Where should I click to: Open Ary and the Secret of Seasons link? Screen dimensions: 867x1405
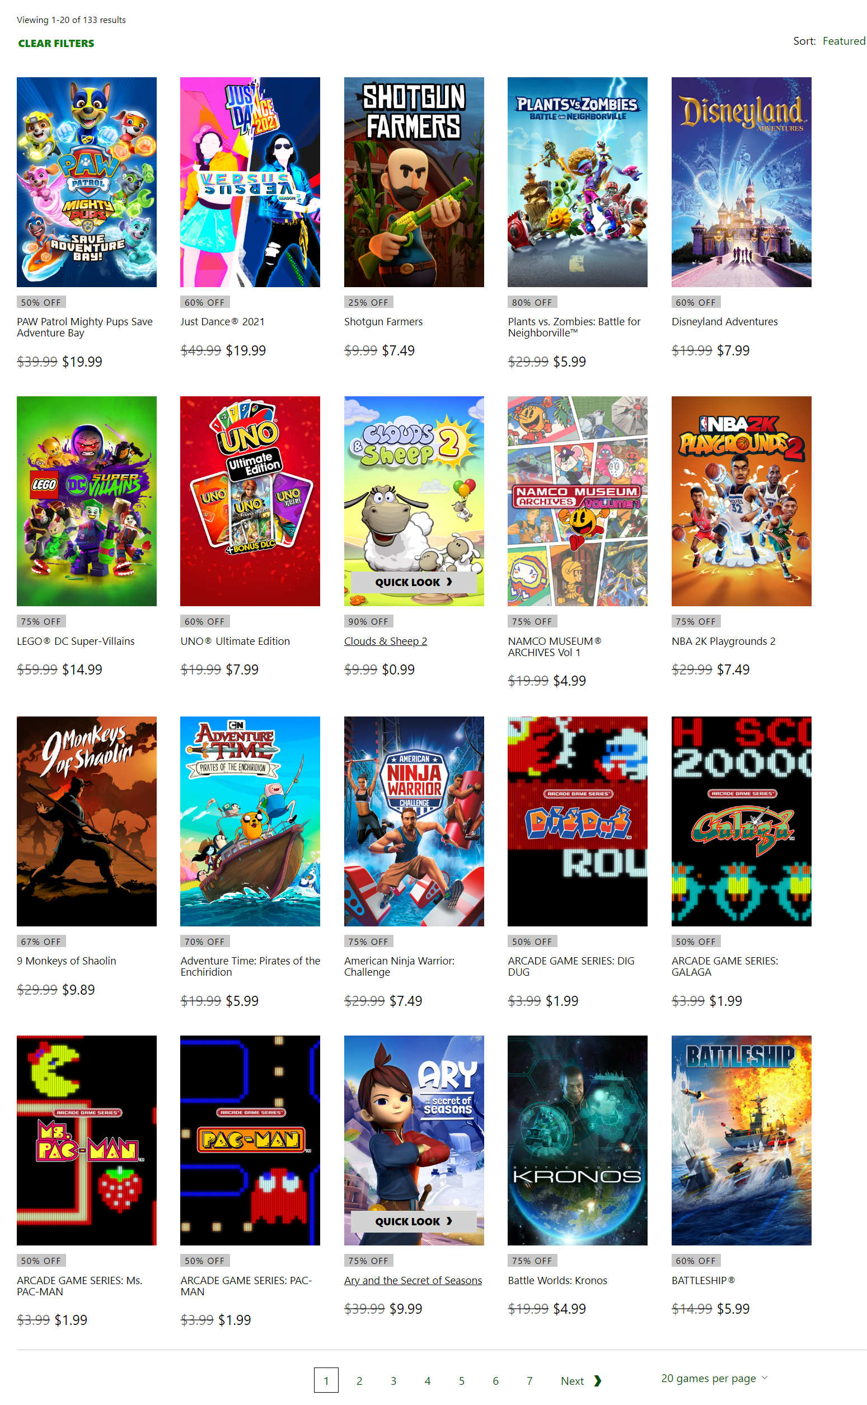coord(413,1280)
